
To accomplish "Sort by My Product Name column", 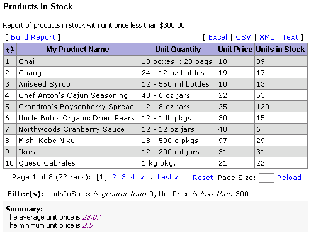I will click(77, 50).
